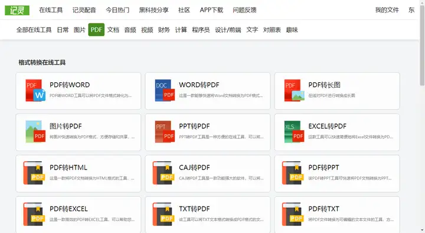Viewport: 425px width, 233px height.
Task: Select the 计算 category tab
Action: click(x=181, y=30)
